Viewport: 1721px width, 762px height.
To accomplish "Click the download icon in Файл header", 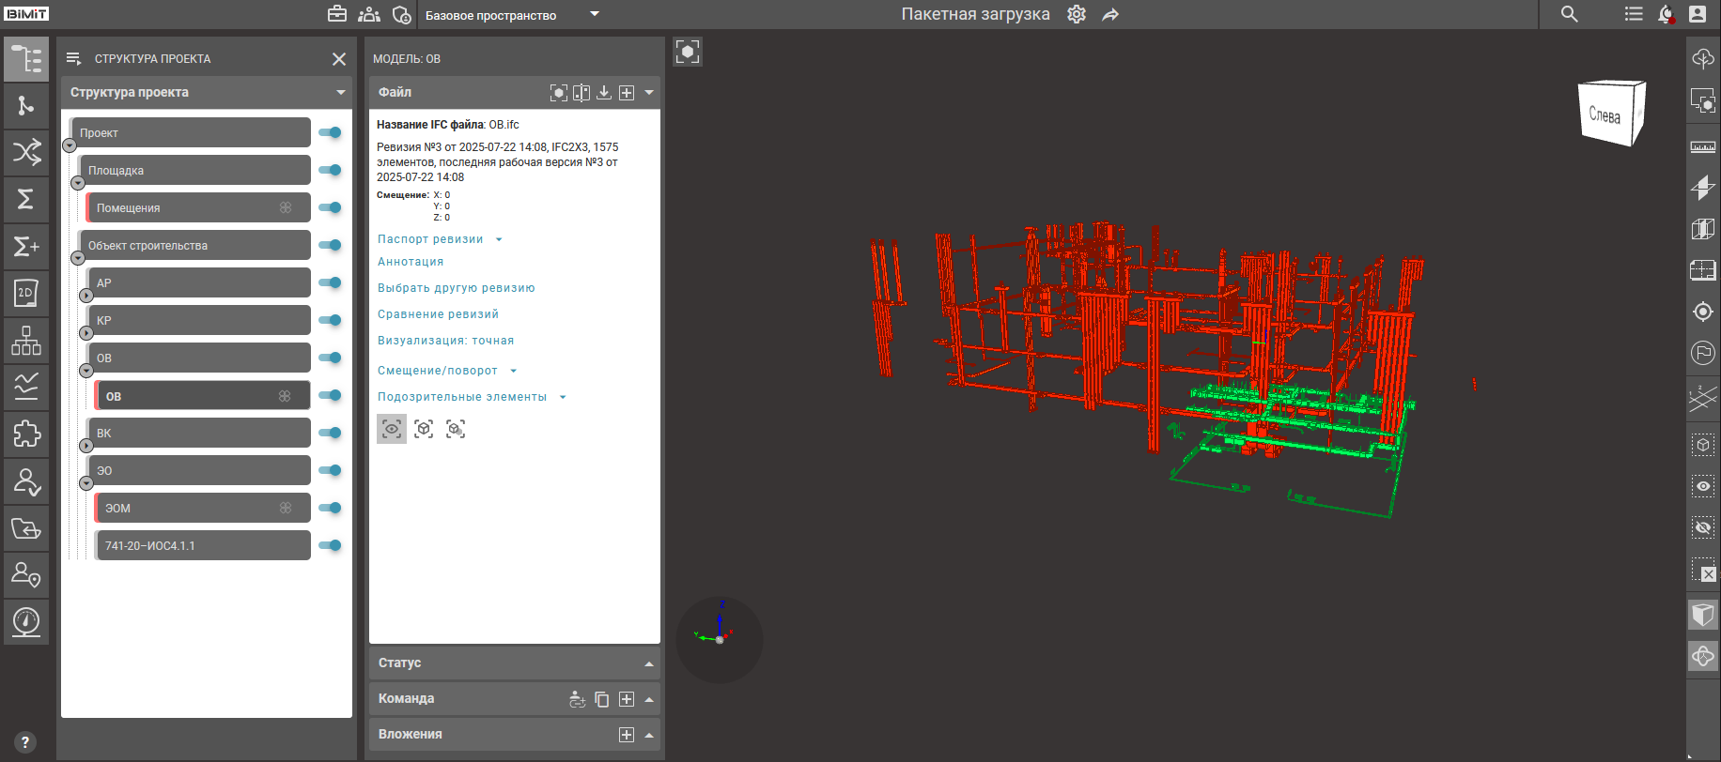I will tap(604, 92).
